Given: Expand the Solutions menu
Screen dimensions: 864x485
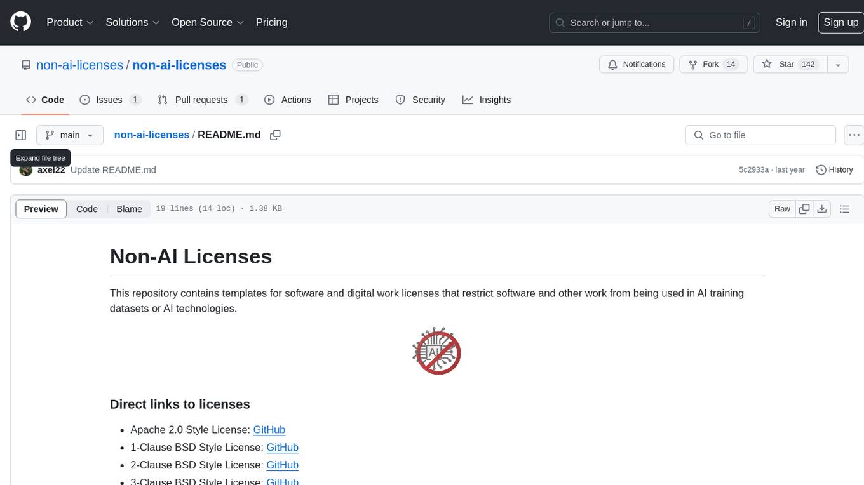Looking at the screenshot, I should tap(133, 22).
